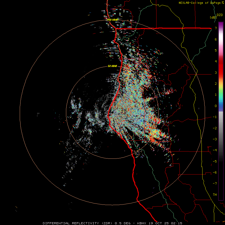Click the 50 NMI range ring label
Viewport: 225px width, 225px height.
coord(112,66)
